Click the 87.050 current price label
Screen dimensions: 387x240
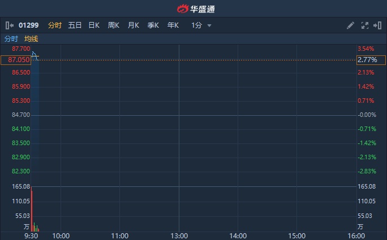pyautogui.click(x=15, y=59)
